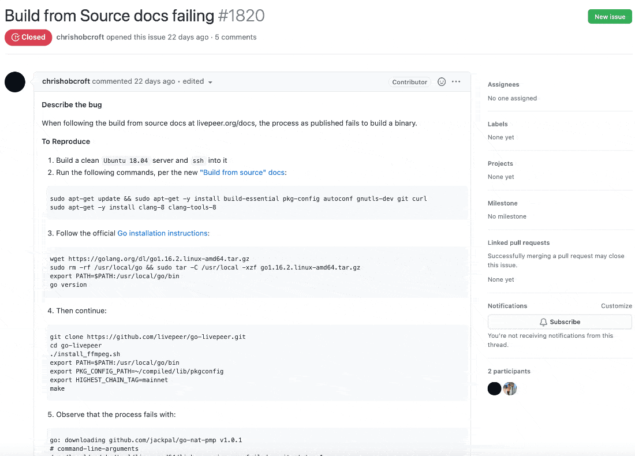
Task: Click chrishobcroft avatar beside the first comment
Action: 15,82
